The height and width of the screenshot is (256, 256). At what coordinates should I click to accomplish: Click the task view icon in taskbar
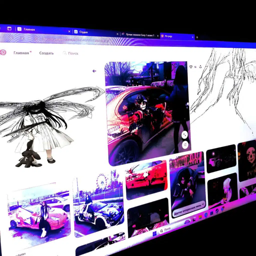point(194,219)
